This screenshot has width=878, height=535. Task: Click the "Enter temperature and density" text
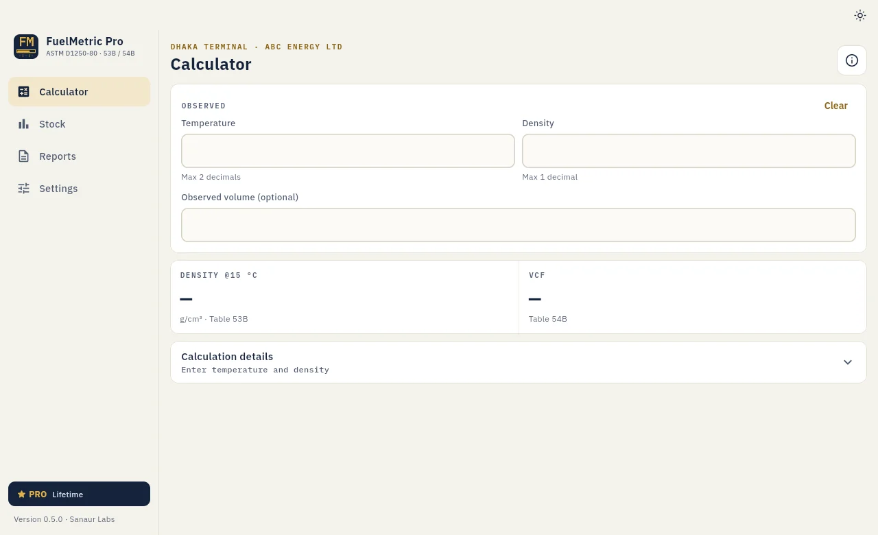click(x=255, y=370)
